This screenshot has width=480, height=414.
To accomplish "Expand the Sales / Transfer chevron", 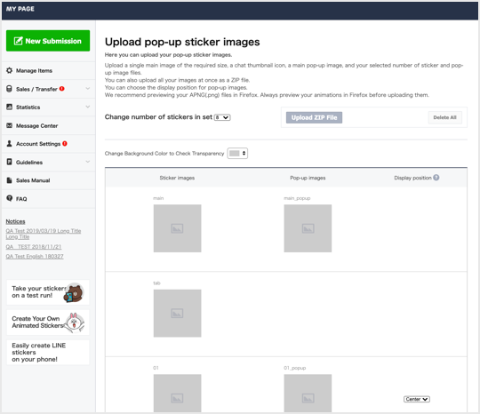I will 88,89.
